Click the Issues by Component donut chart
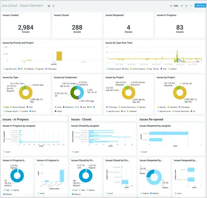This screenshot has width=207, height=198. tap(77, 93)
